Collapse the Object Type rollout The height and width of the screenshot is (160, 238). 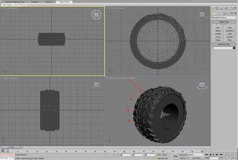224,22
